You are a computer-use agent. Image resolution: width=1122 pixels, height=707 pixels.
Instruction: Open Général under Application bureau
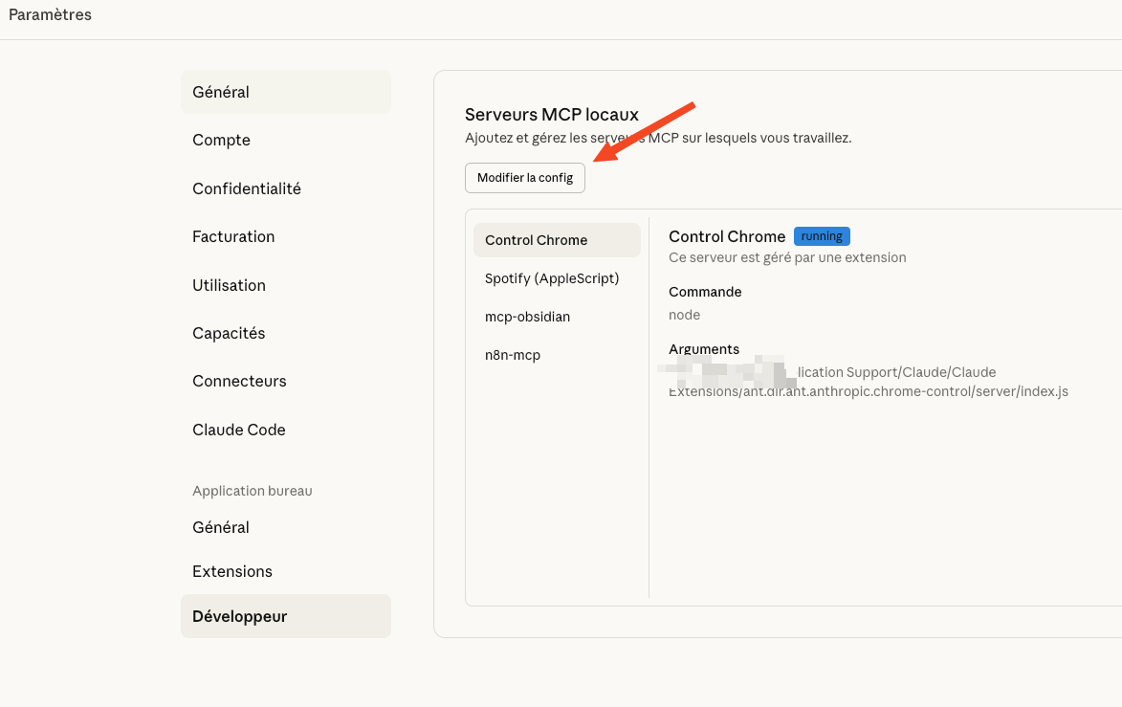tap(221, 527)
